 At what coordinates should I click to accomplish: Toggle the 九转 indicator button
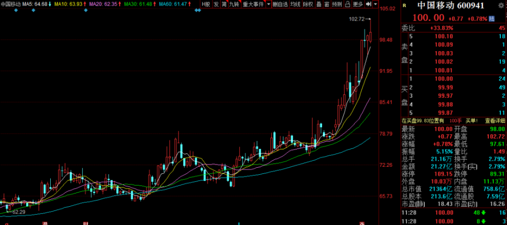[233, 4]
